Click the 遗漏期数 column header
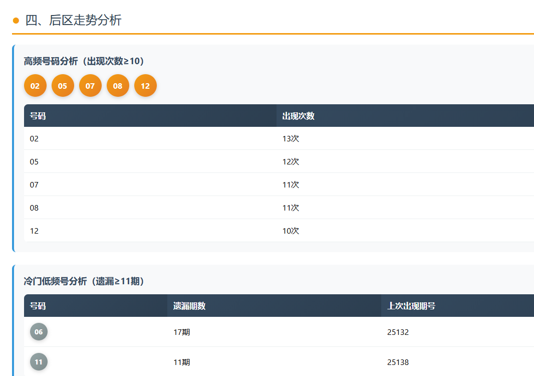 click(x=189, y=306)
